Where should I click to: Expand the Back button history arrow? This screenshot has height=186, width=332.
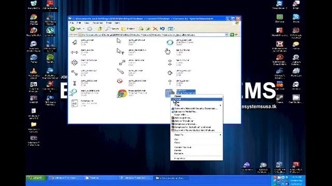(x=84, y=29)
